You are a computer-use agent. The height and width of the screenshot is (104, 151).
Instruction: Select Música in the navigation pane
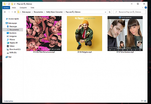12,39
